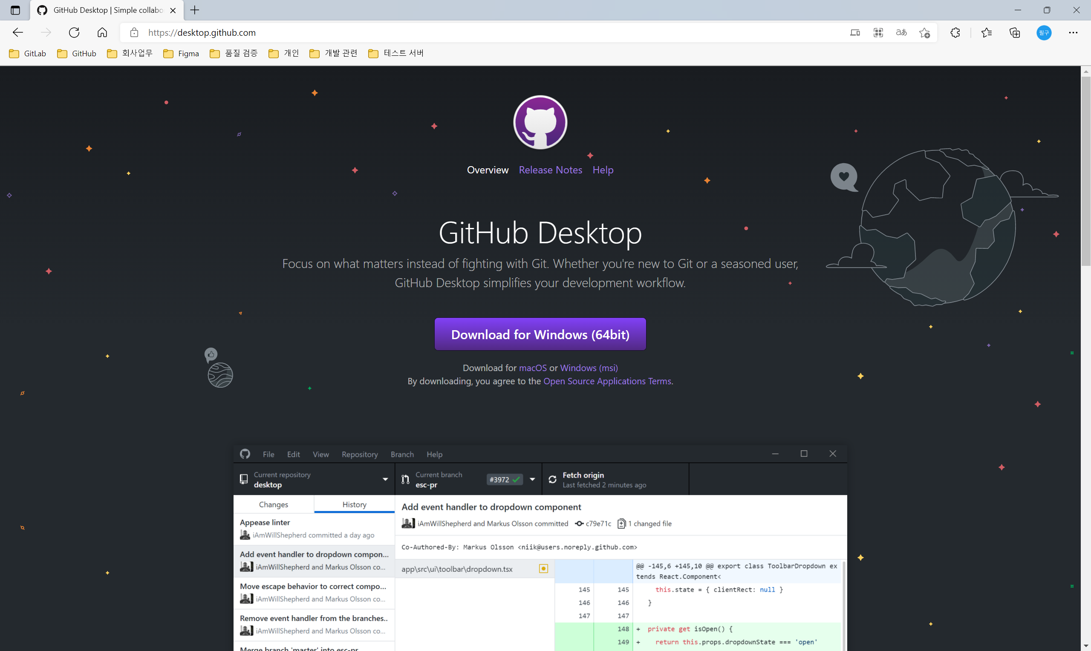This screenshot has width=1091, height=651.
Task: Open a new tab with plus icon
Action: [x=195, y=10]
